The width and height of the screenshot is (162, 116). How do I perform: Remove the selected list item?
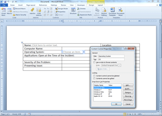tap(128, 92)
